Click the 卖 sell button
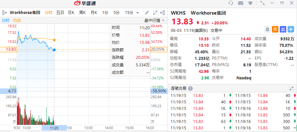Screen dimensions: 297x132 283,29
